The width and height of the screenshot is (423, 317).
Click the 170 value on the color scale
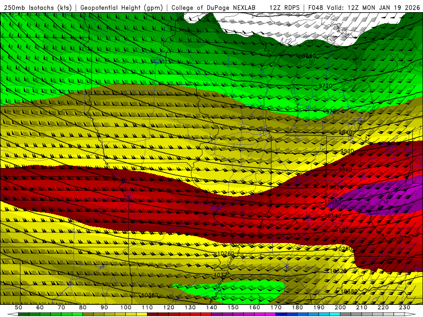click(276, 307)
